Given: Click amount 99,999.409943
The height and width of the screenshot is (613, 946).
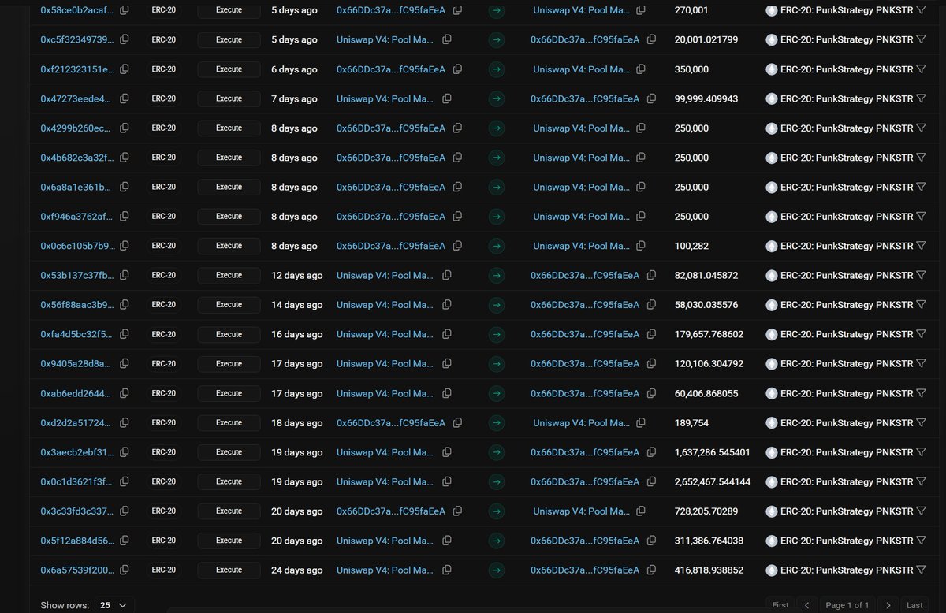Looking at the screenshot, I should tap(706, 98).
